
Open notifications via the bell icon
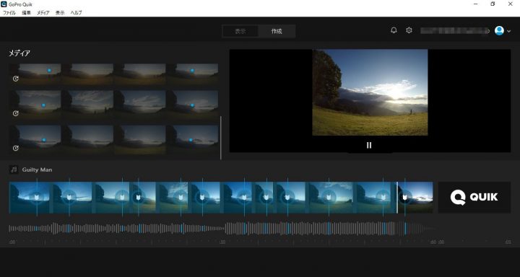394,30
